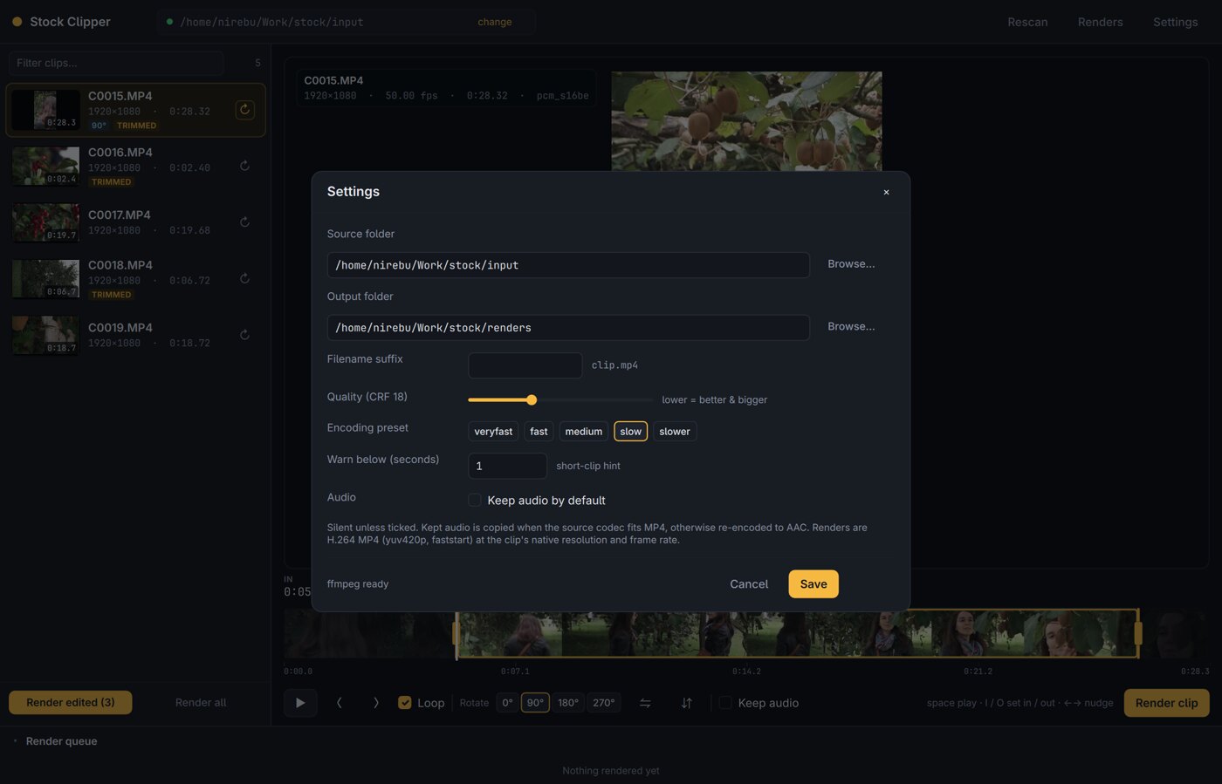The height and width of the screenshot is (784, 1222).
Task: Browse for the Source folder
Action: (851, 264)
